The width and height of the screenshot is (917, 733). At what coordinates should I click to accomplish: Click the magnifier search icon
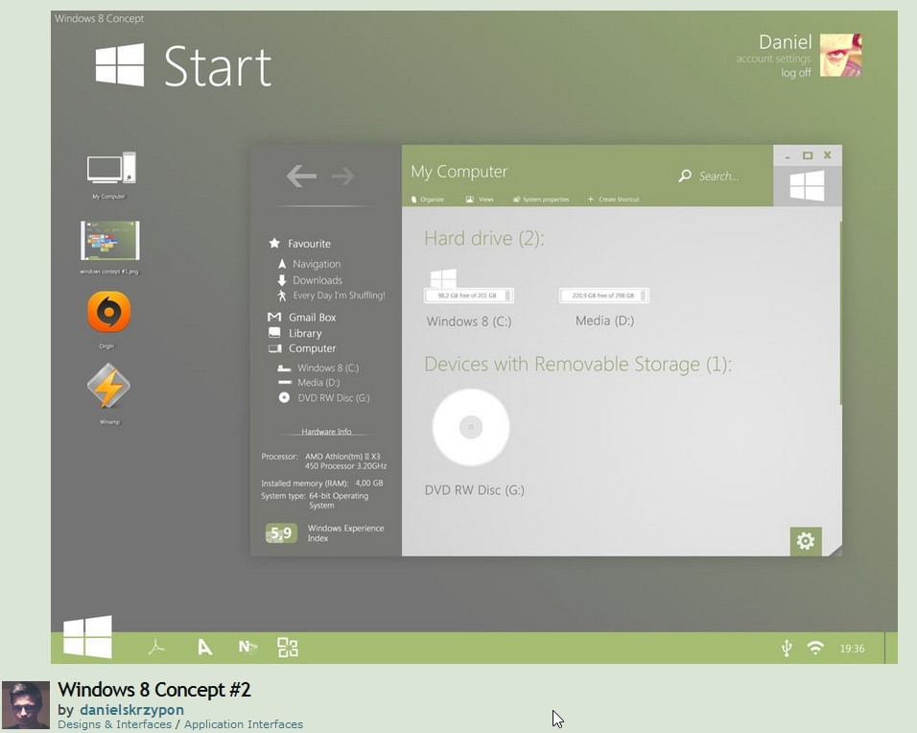(x=685, y=176)
